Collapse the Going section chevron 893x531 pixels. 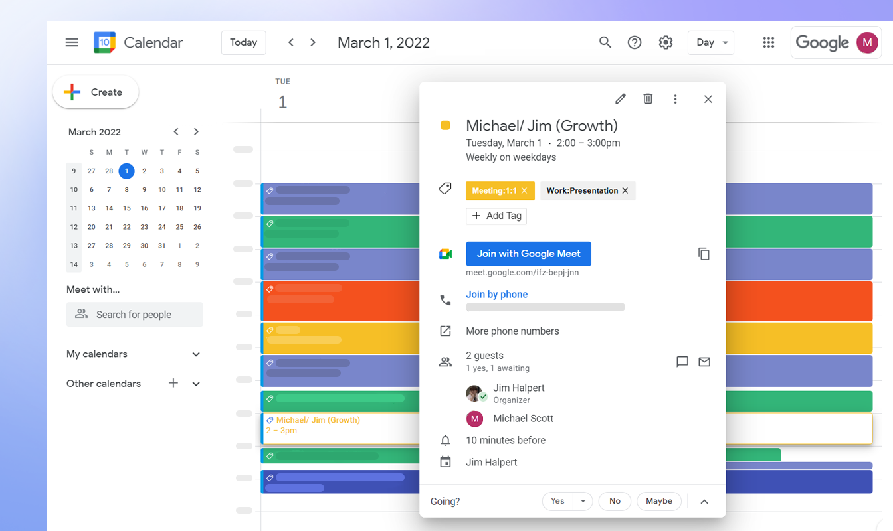click(x=704, y=502)
